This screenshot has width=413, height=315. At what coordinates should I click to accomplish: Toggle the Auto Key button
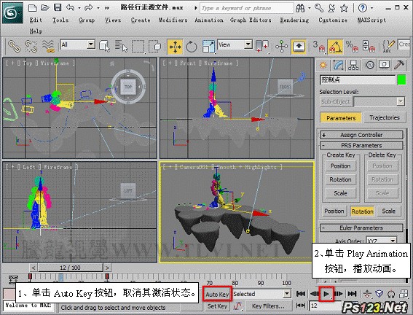(217, 295)
